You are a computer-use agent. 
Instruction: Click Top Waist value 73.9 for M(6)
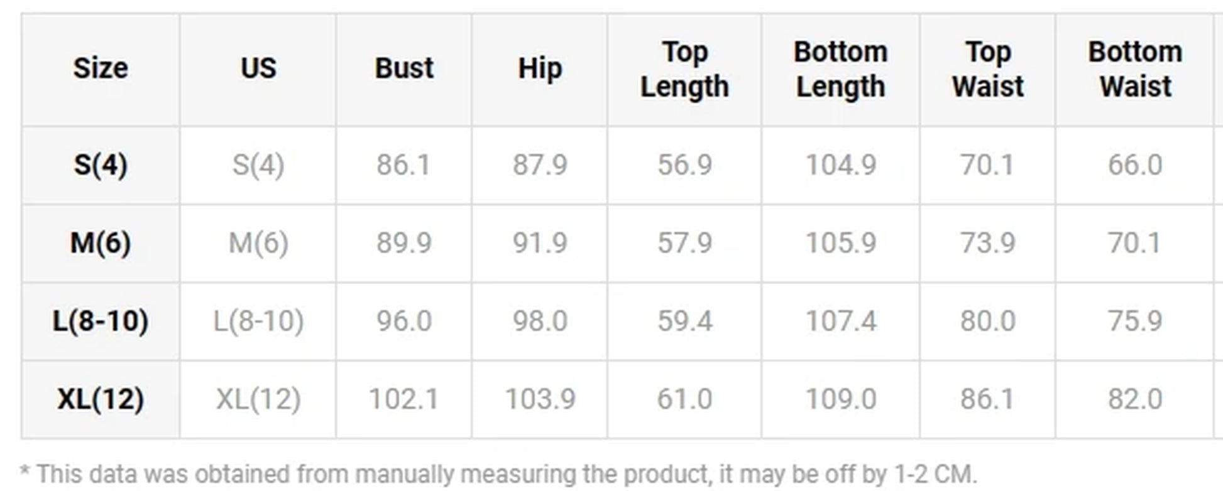[988, 243]
